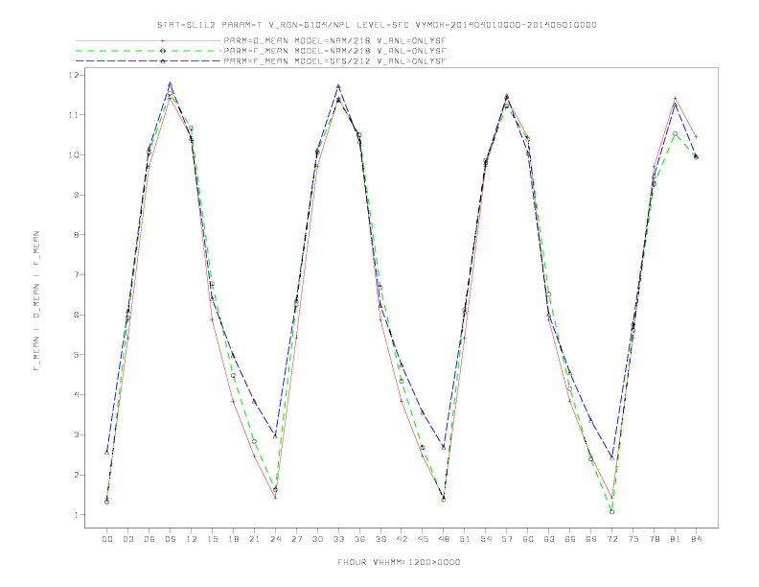
Task: Click x-axis forecast hour label 66
Action: (570, 539)
